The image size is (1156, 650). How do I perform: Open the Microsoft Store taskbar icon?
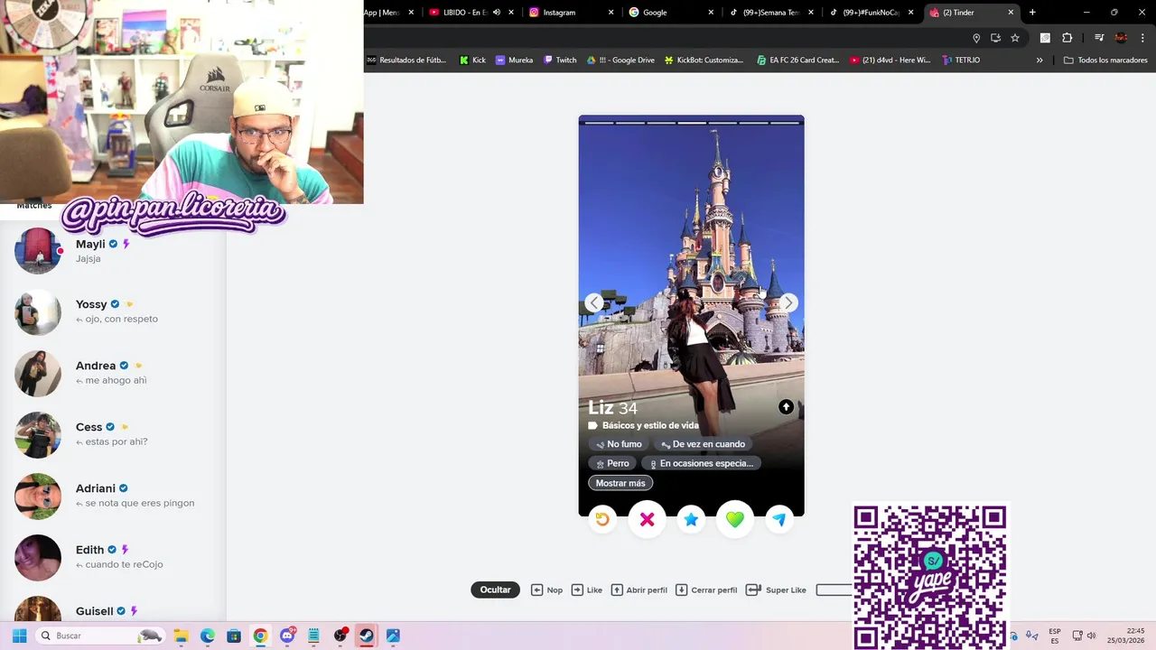pyautogui.click(x=234, y=636)
